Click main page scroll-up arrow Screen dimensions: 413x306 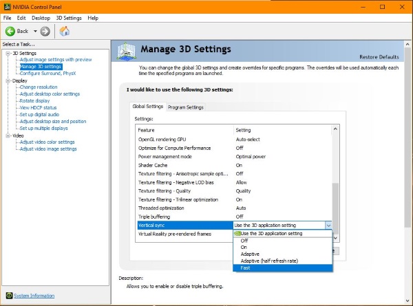pos(407,44)
